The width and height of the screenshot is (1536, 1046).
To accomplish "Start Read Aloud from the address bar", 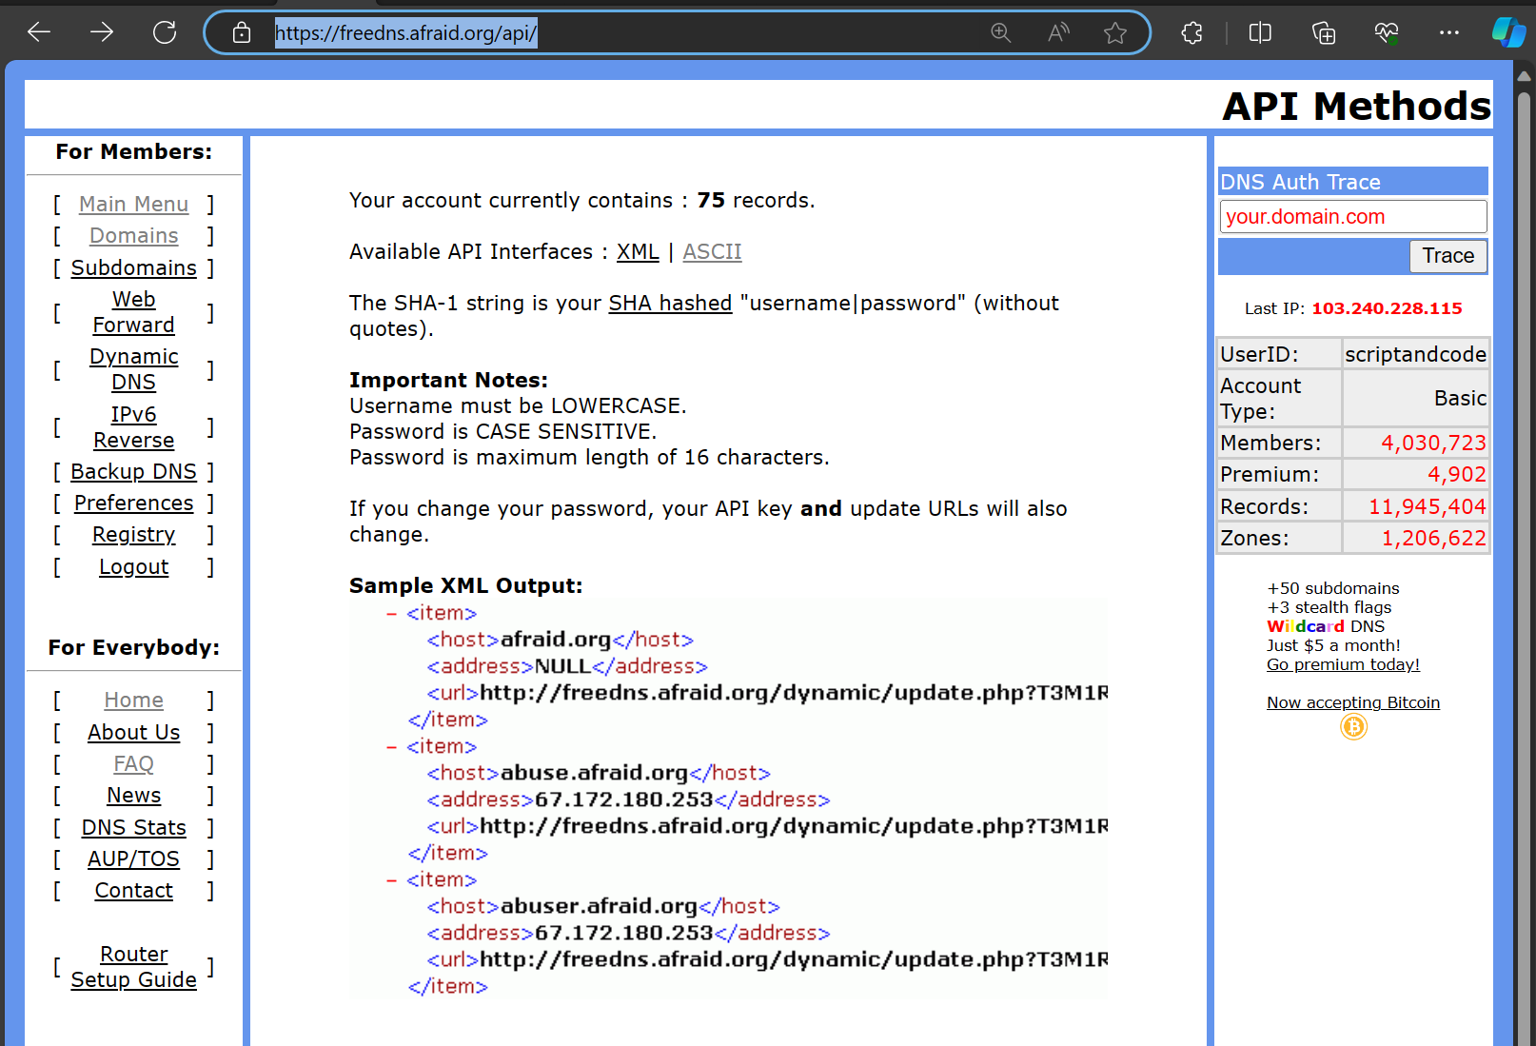I will (x=1057, y=32).
